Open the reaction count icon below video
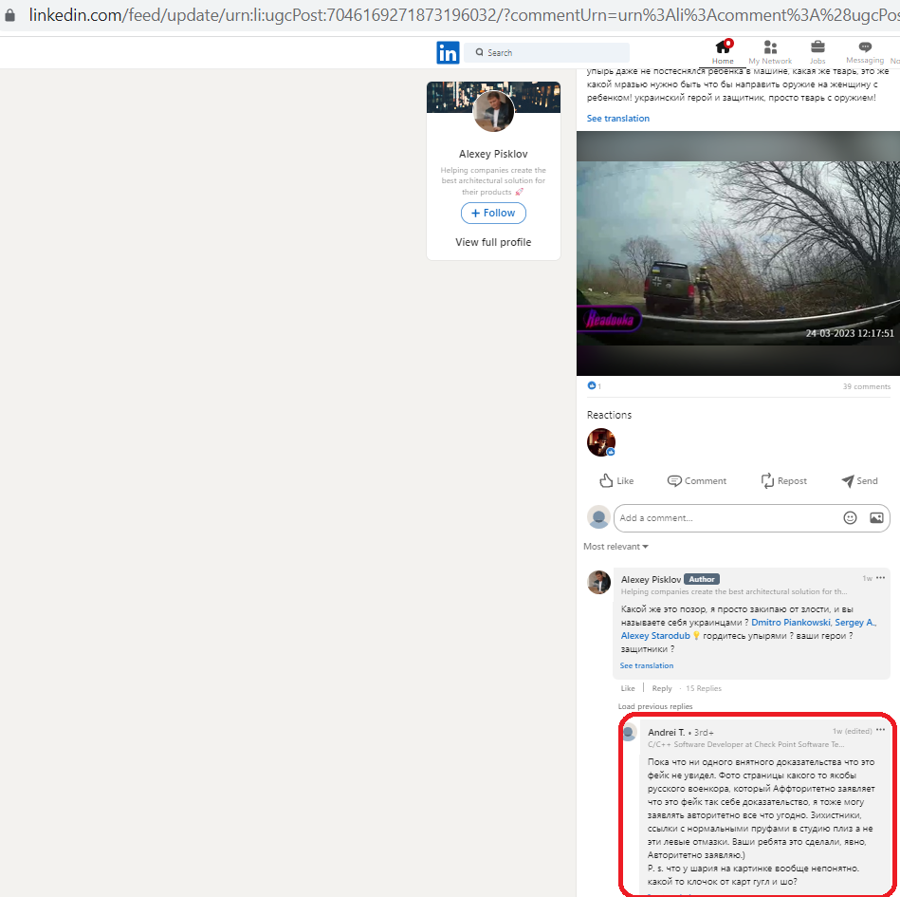 click(x=592, y=385)
